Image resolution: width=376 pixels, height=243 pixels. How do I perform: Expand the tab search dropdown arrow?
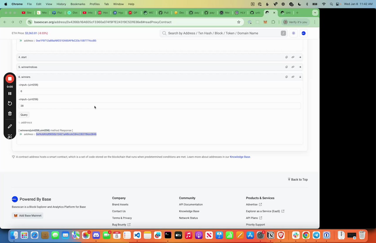[315, 13]
